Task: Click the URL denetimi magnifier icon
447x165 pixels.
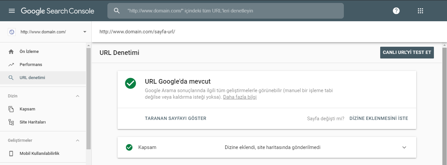Action: click(11, 78)
